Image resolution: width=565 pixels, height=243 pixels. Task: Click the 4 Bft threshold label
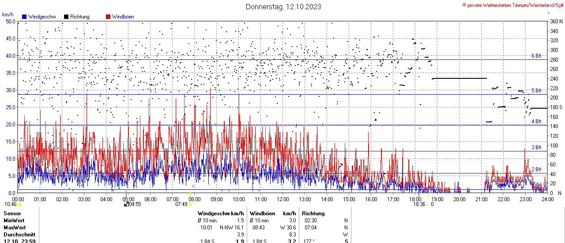(536, 121)
